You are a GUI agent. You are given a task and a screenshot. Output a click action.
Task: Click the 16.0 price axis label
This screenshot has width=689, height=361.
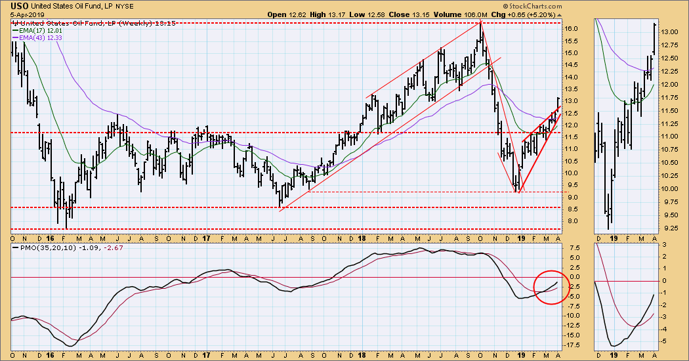click(x=572, y=29)
